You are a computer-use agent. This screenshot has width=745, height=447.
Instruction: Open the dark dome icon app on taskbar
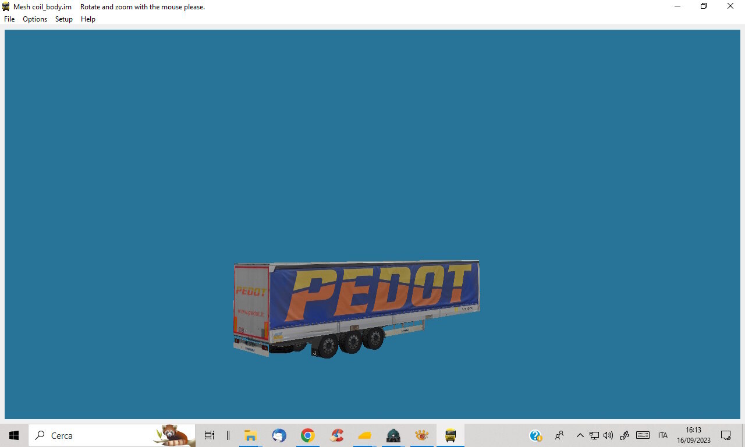point(393,435)
